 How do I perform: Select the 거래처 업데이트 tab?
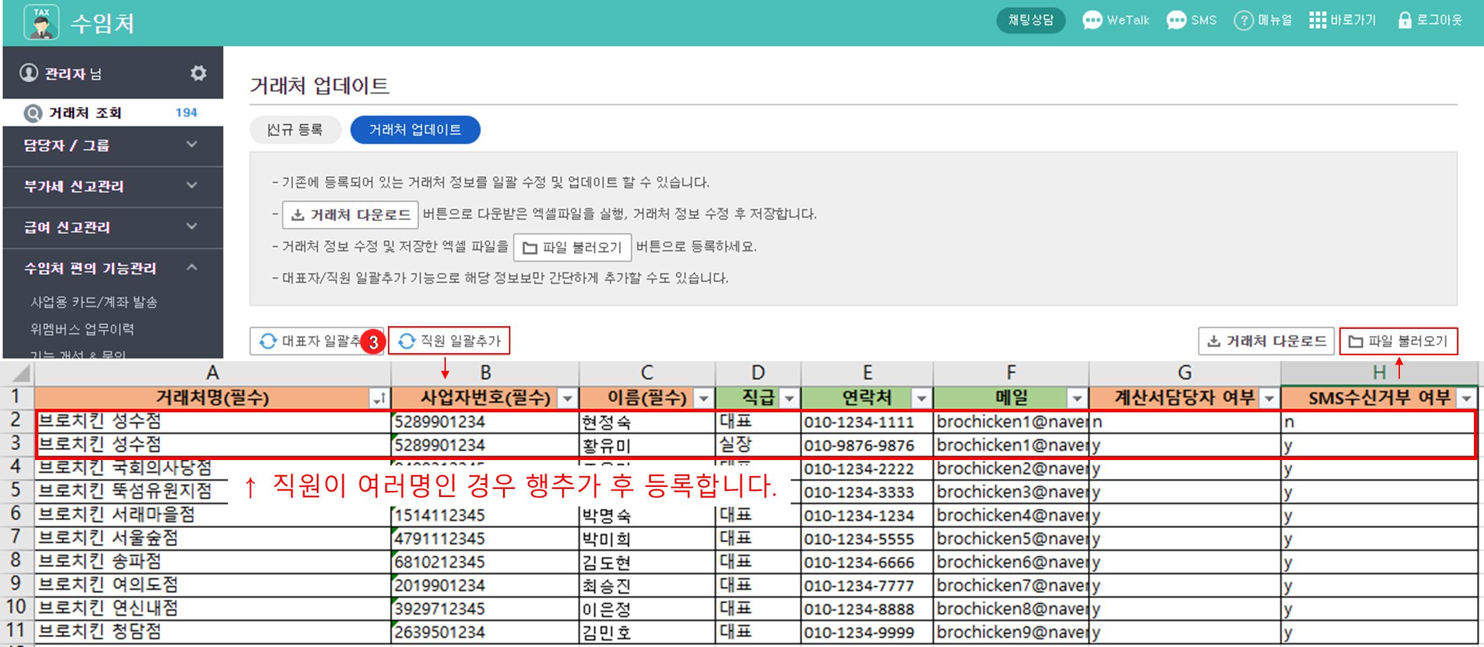pos(415,130)
